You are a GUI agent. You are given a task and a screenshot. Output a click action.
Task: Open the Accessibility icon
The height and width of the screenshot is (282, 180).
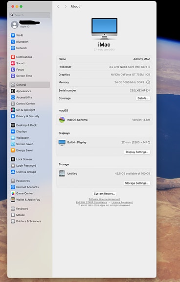pos(13,98)
